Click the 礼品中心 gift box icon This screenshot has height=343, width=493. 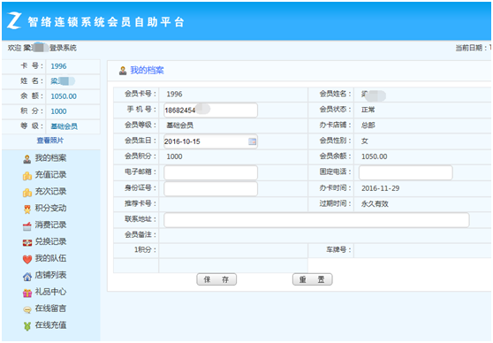pyautogui.click(x=27, y=293)
